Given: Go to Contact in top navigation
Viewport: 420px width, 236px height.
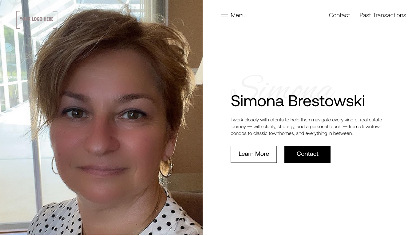Looking at the screenshot, I should pos(339,15).
